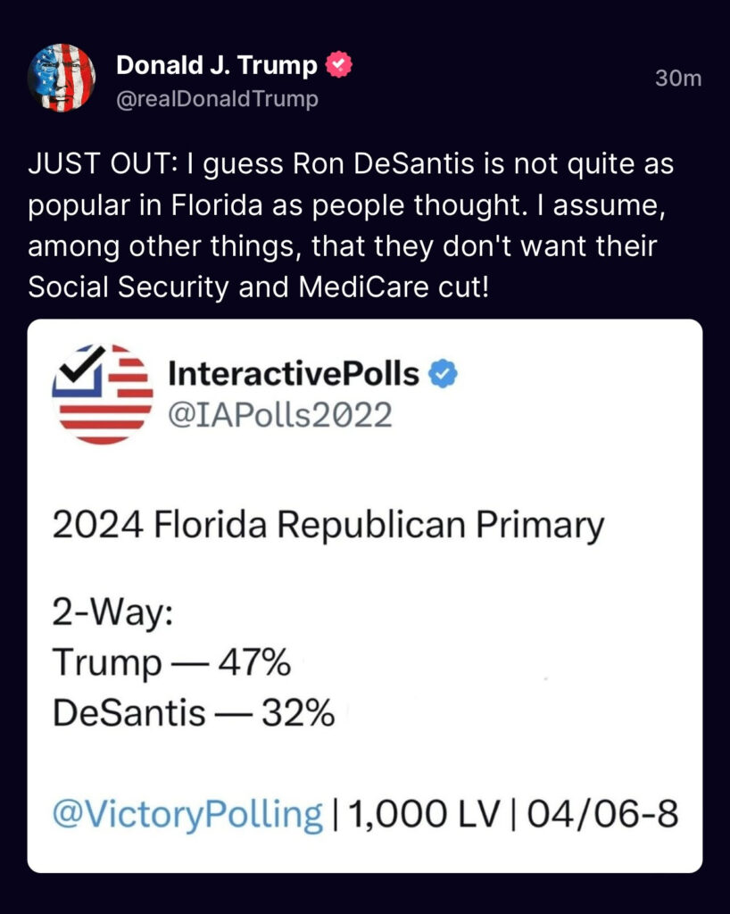This screenshot has width=730, height=914.
Task: Open the post via the 30m timestamp
Action: (678, 79)
